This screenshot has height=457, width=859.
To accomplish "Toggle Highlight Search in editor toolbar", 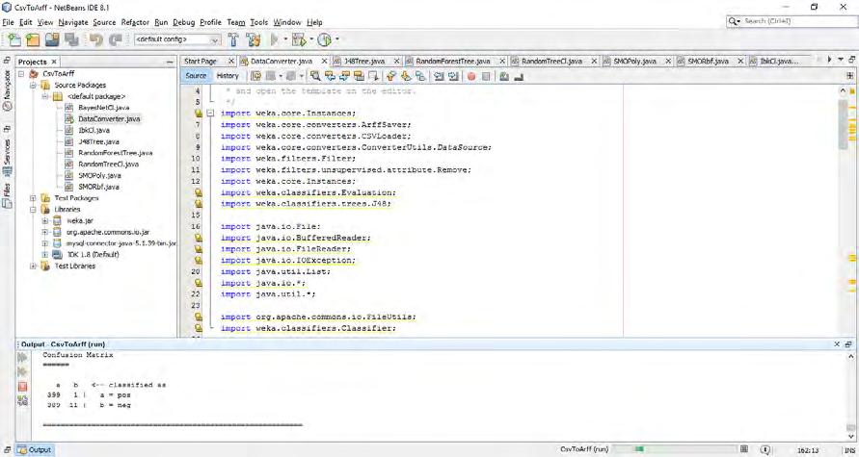I will click(359, 77).
